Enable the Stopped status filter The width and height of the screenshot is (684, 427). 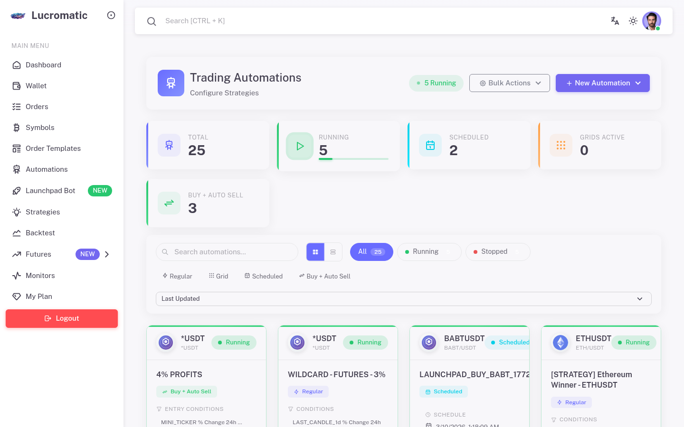[x=497, y=251]
